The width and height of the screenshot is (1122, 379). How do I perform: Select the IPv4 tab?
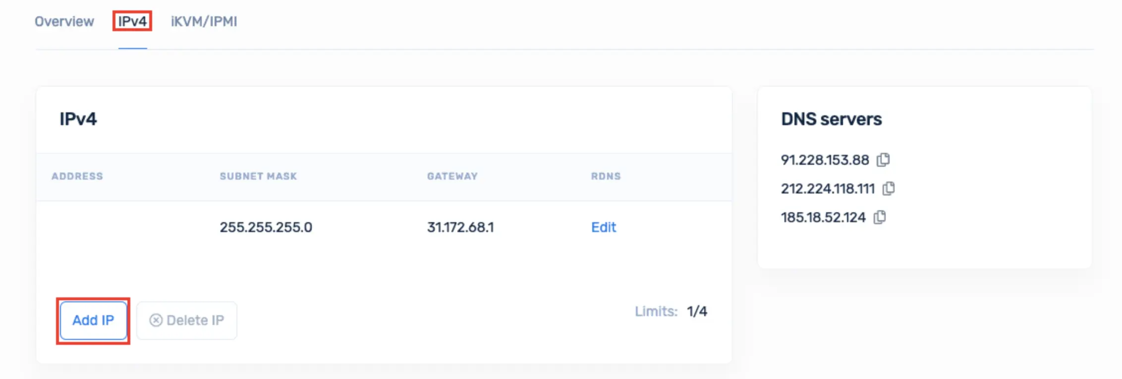click(132, 21)
